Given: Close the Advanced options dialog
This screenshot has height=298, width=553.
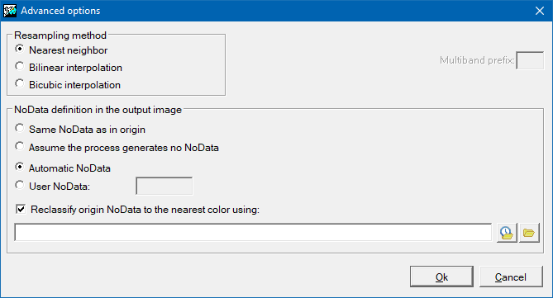Looking at the screenshot, I should point(540,11).
